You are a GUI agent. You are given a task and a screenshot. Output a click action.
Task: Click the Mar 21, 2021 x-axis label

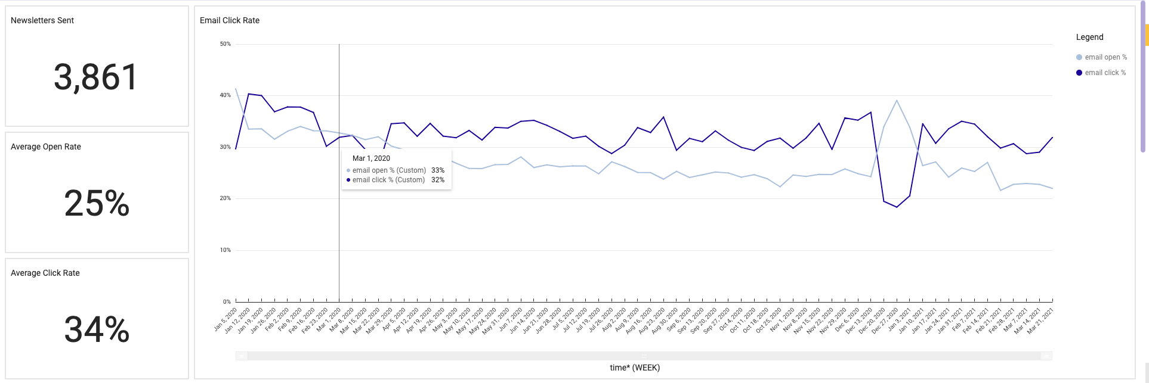[1040, 320]
